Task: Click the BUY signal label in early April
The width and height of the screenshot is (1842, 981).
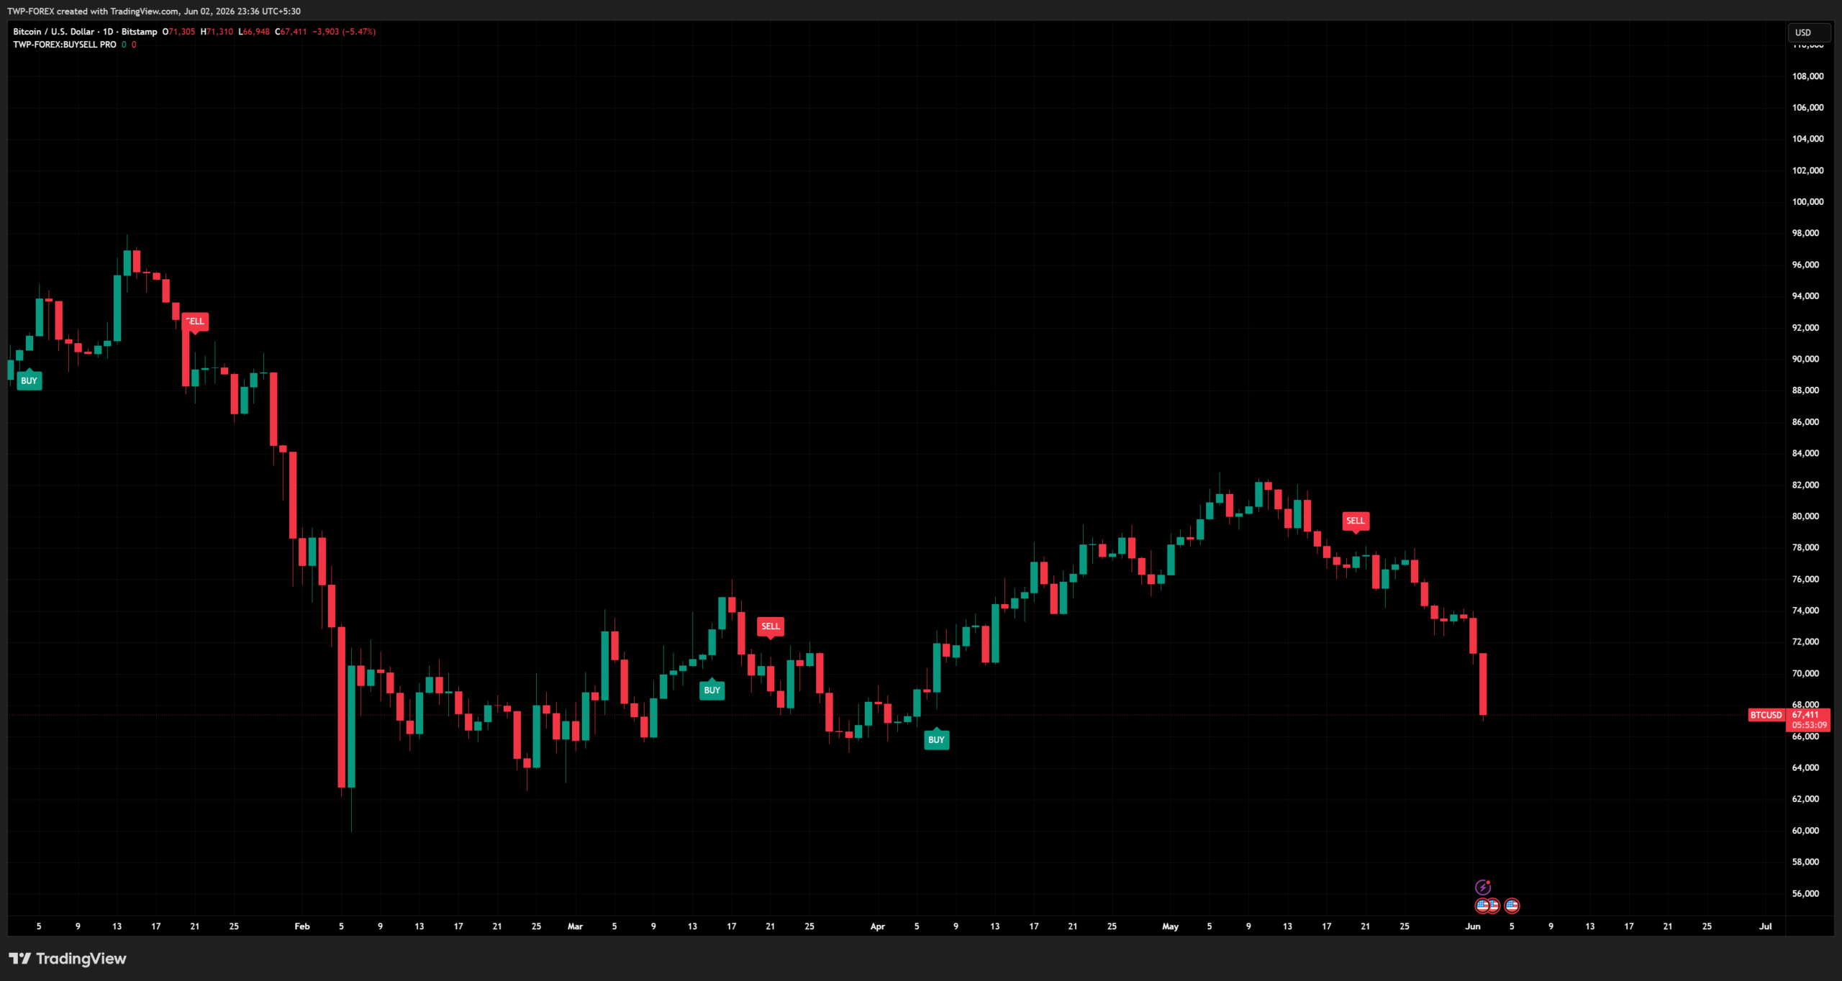Action: [x=936, y=739]
